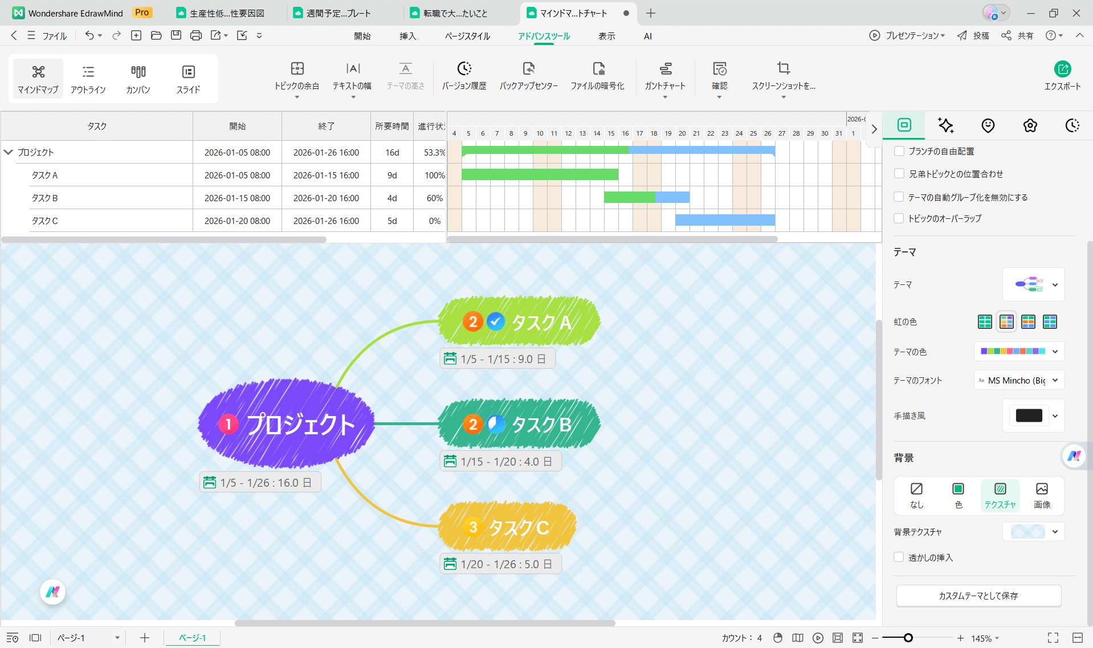Click カスタムテーマとして保存 button
1093x648 pixels.
click(978, 596)
